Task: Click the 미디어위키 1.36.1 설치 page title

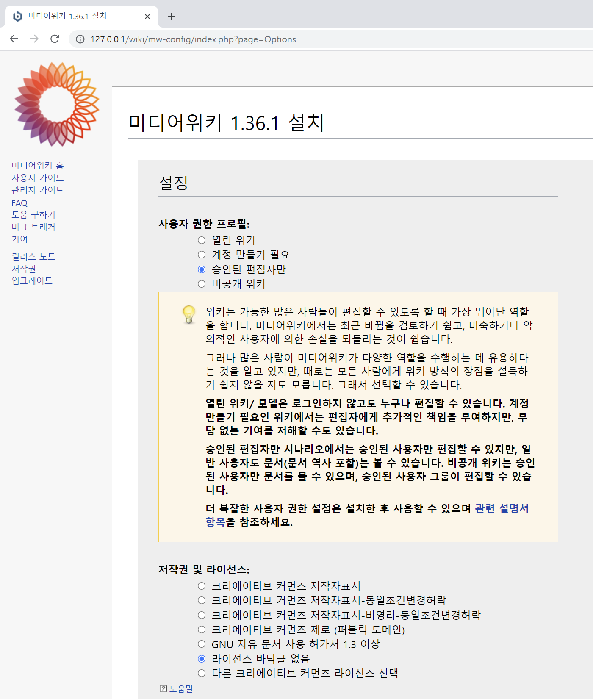Action: coord(227,123)
